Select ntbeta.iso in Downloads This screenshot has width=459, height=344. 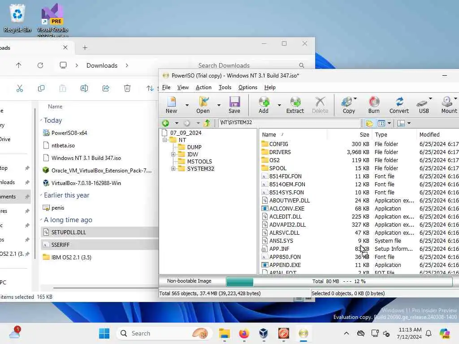[63, 146]
